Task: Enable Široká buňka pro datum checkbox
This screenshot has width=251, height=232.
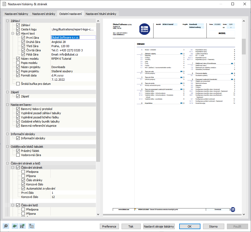Action: pos(18,84)
